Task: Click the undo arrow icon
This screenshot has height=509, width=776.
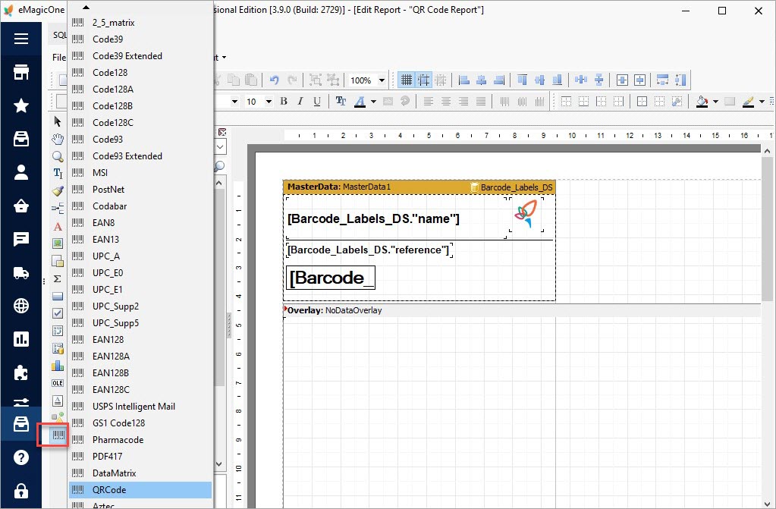Action: click(x=274, y=80)
